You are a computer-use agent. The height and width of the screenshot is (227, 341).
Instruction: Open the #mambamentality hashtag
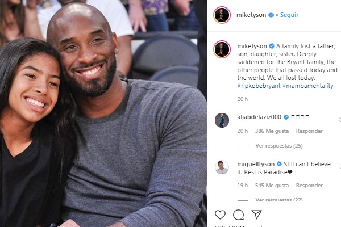click(x=307, y=86)
